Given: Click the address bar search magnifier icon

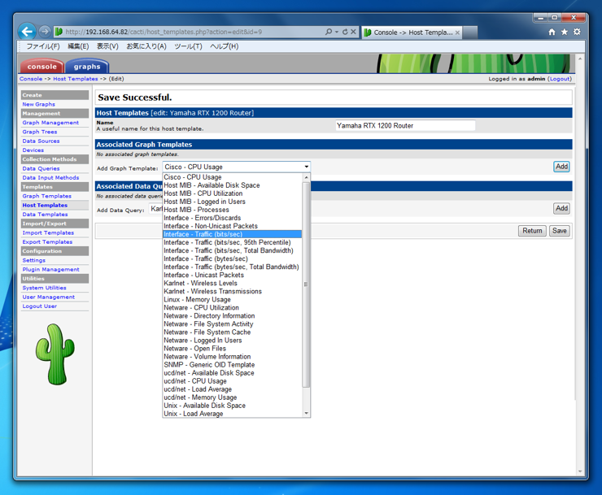Looking at the screenshot, I should point(329,32).
